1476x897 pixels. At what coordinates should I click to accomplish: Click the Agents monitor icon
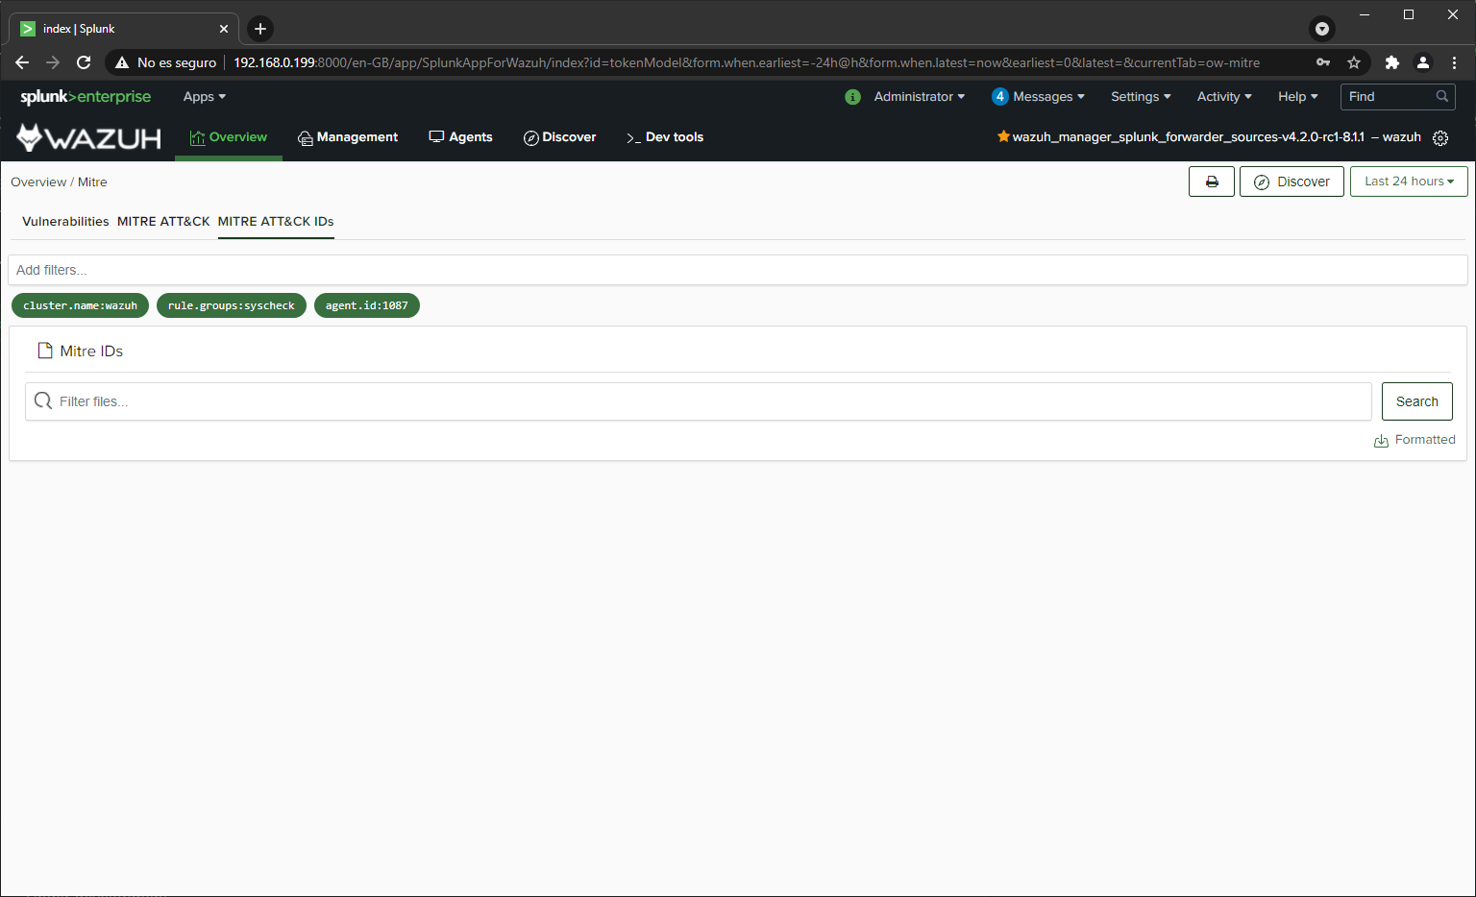(435, 137)
